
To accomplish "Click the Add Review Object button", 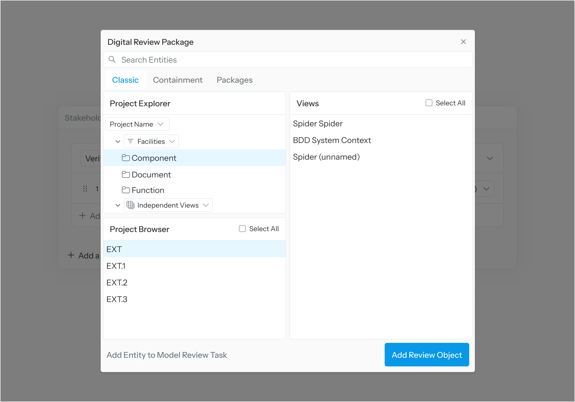I will pyautogui.click(x=427, y=355).
